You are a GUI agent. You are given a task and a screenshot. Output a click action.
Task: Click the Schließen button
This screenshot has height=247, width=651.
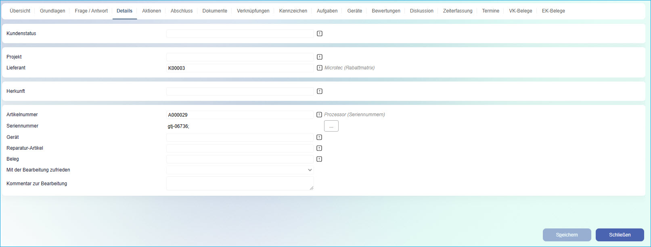coord(620,235)
